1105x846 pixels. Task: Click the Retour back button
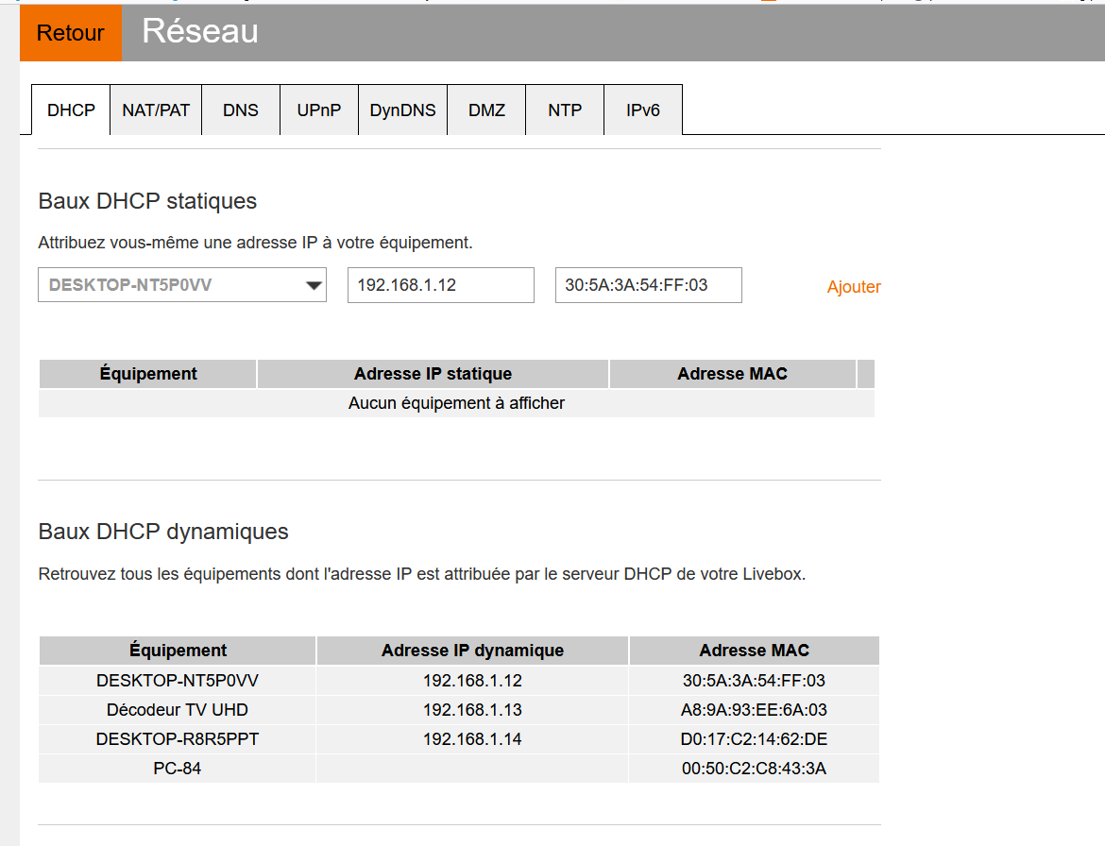(71, 33)
